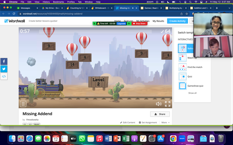Screen dimensions: 233x145
Task: Switch to the Whiteboard browser tab
Action: (x=101, y=8)
